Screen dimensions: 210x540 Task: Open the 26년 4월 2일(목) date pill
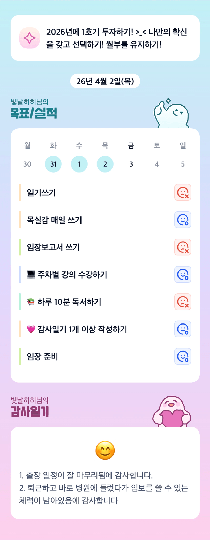tap(105, 81)
